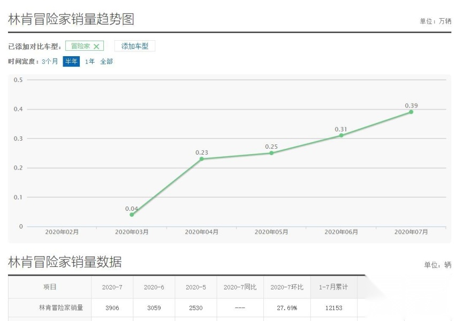Click the 0.2 y-axis label
This screenshot has height=321, width=456.
point(18,168)
